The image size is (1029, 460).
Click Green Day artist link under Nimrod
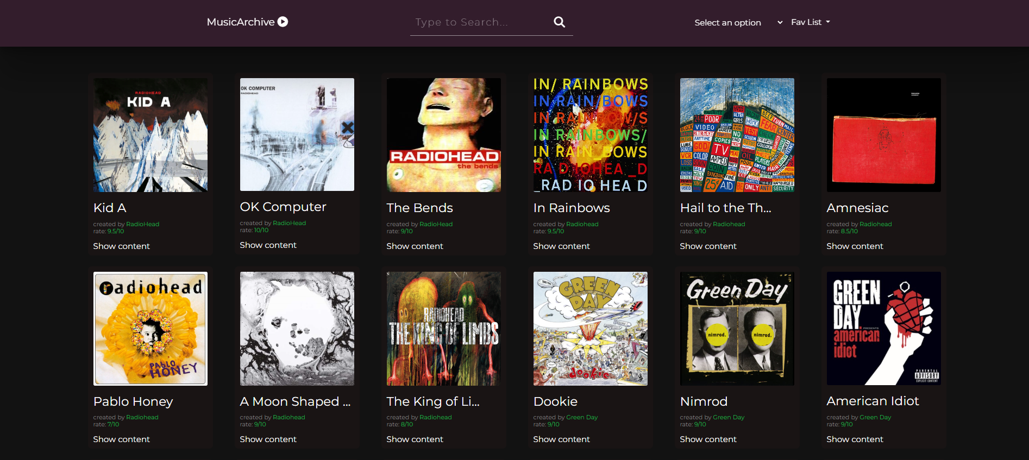click(x=729, y=417)
